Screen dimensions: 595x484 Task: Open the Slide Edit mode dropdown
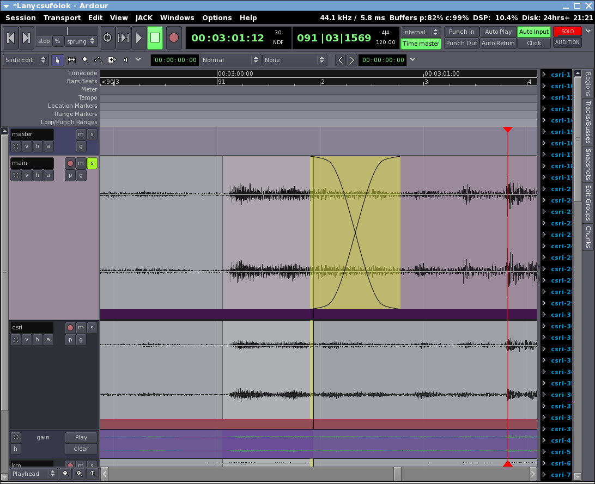coord(26,60)
